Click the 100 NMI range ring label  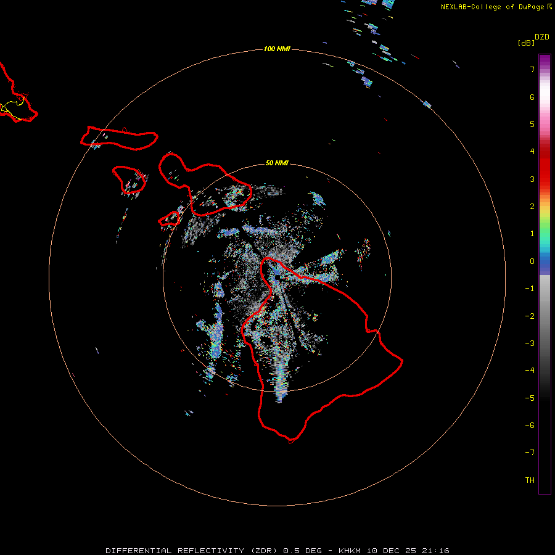(277, 49)
